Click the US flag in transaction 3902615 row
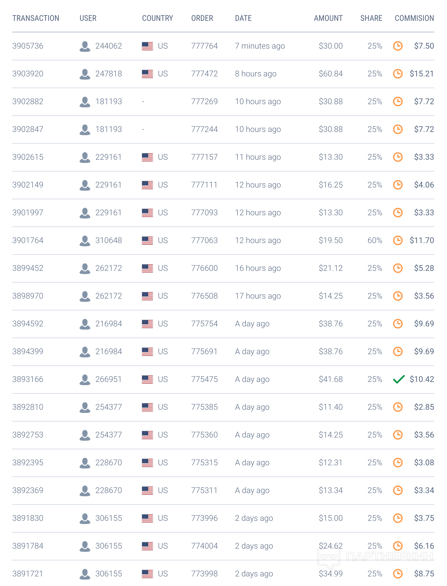 tap(147, 157)
